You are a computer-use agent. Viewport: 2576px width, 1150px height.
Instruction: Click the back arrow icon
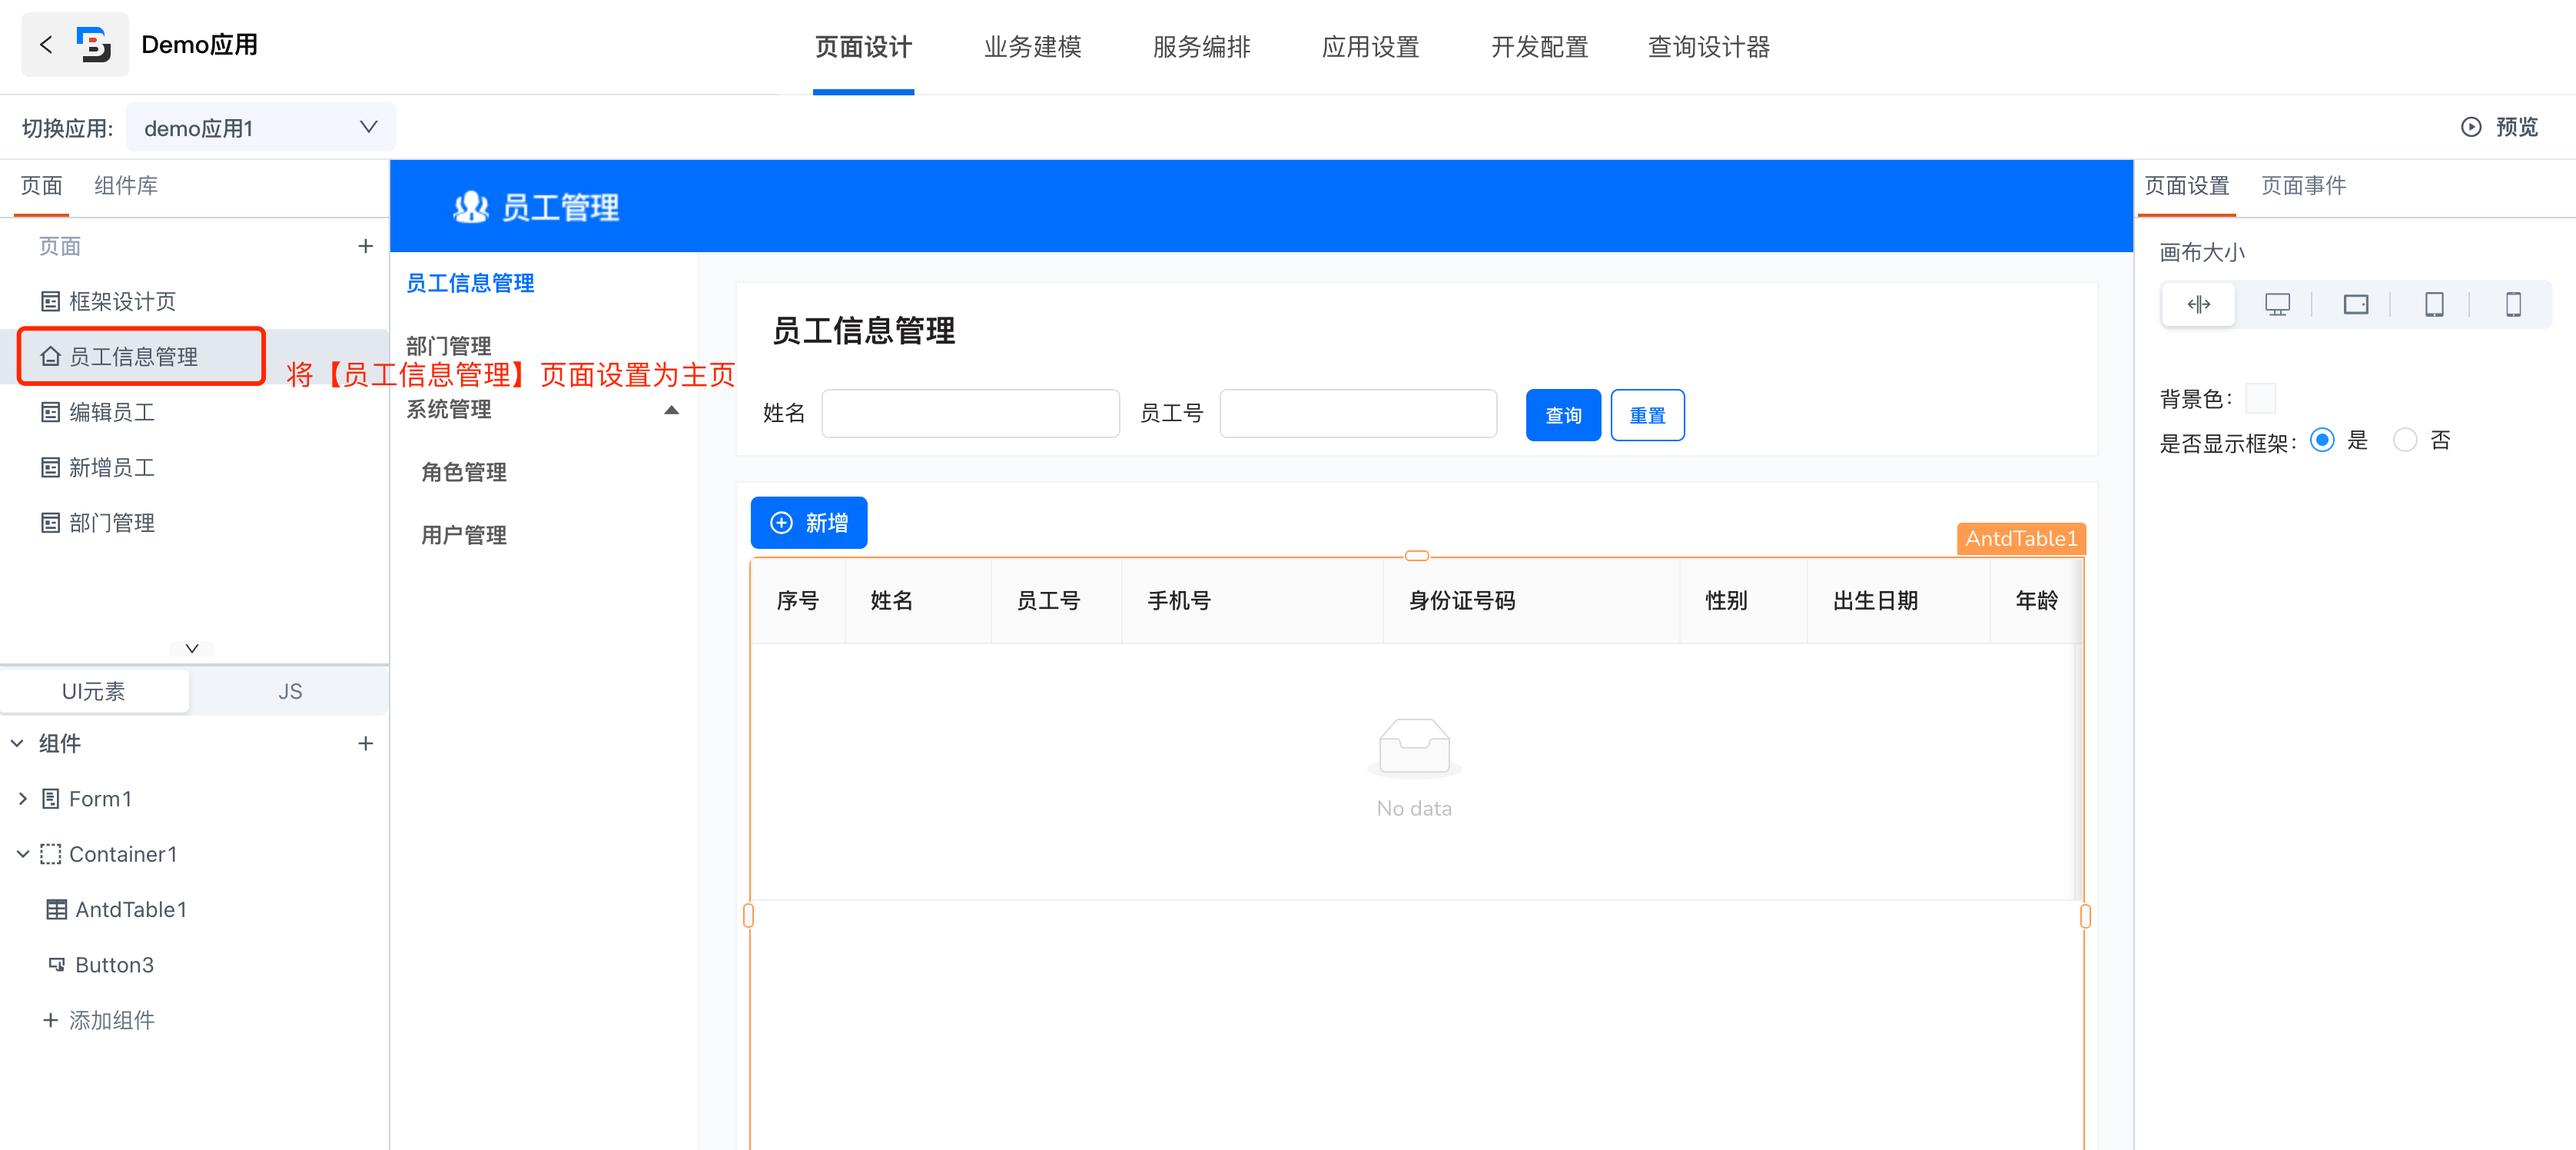pos(46,45)
